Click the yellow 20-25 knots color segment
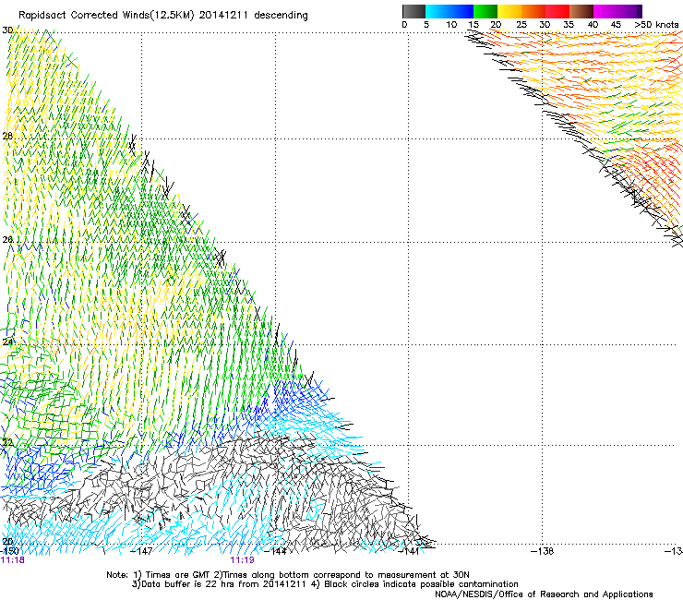Image resolution: width=683 pixels, height=600 pixels. click(x=509, y=11)
